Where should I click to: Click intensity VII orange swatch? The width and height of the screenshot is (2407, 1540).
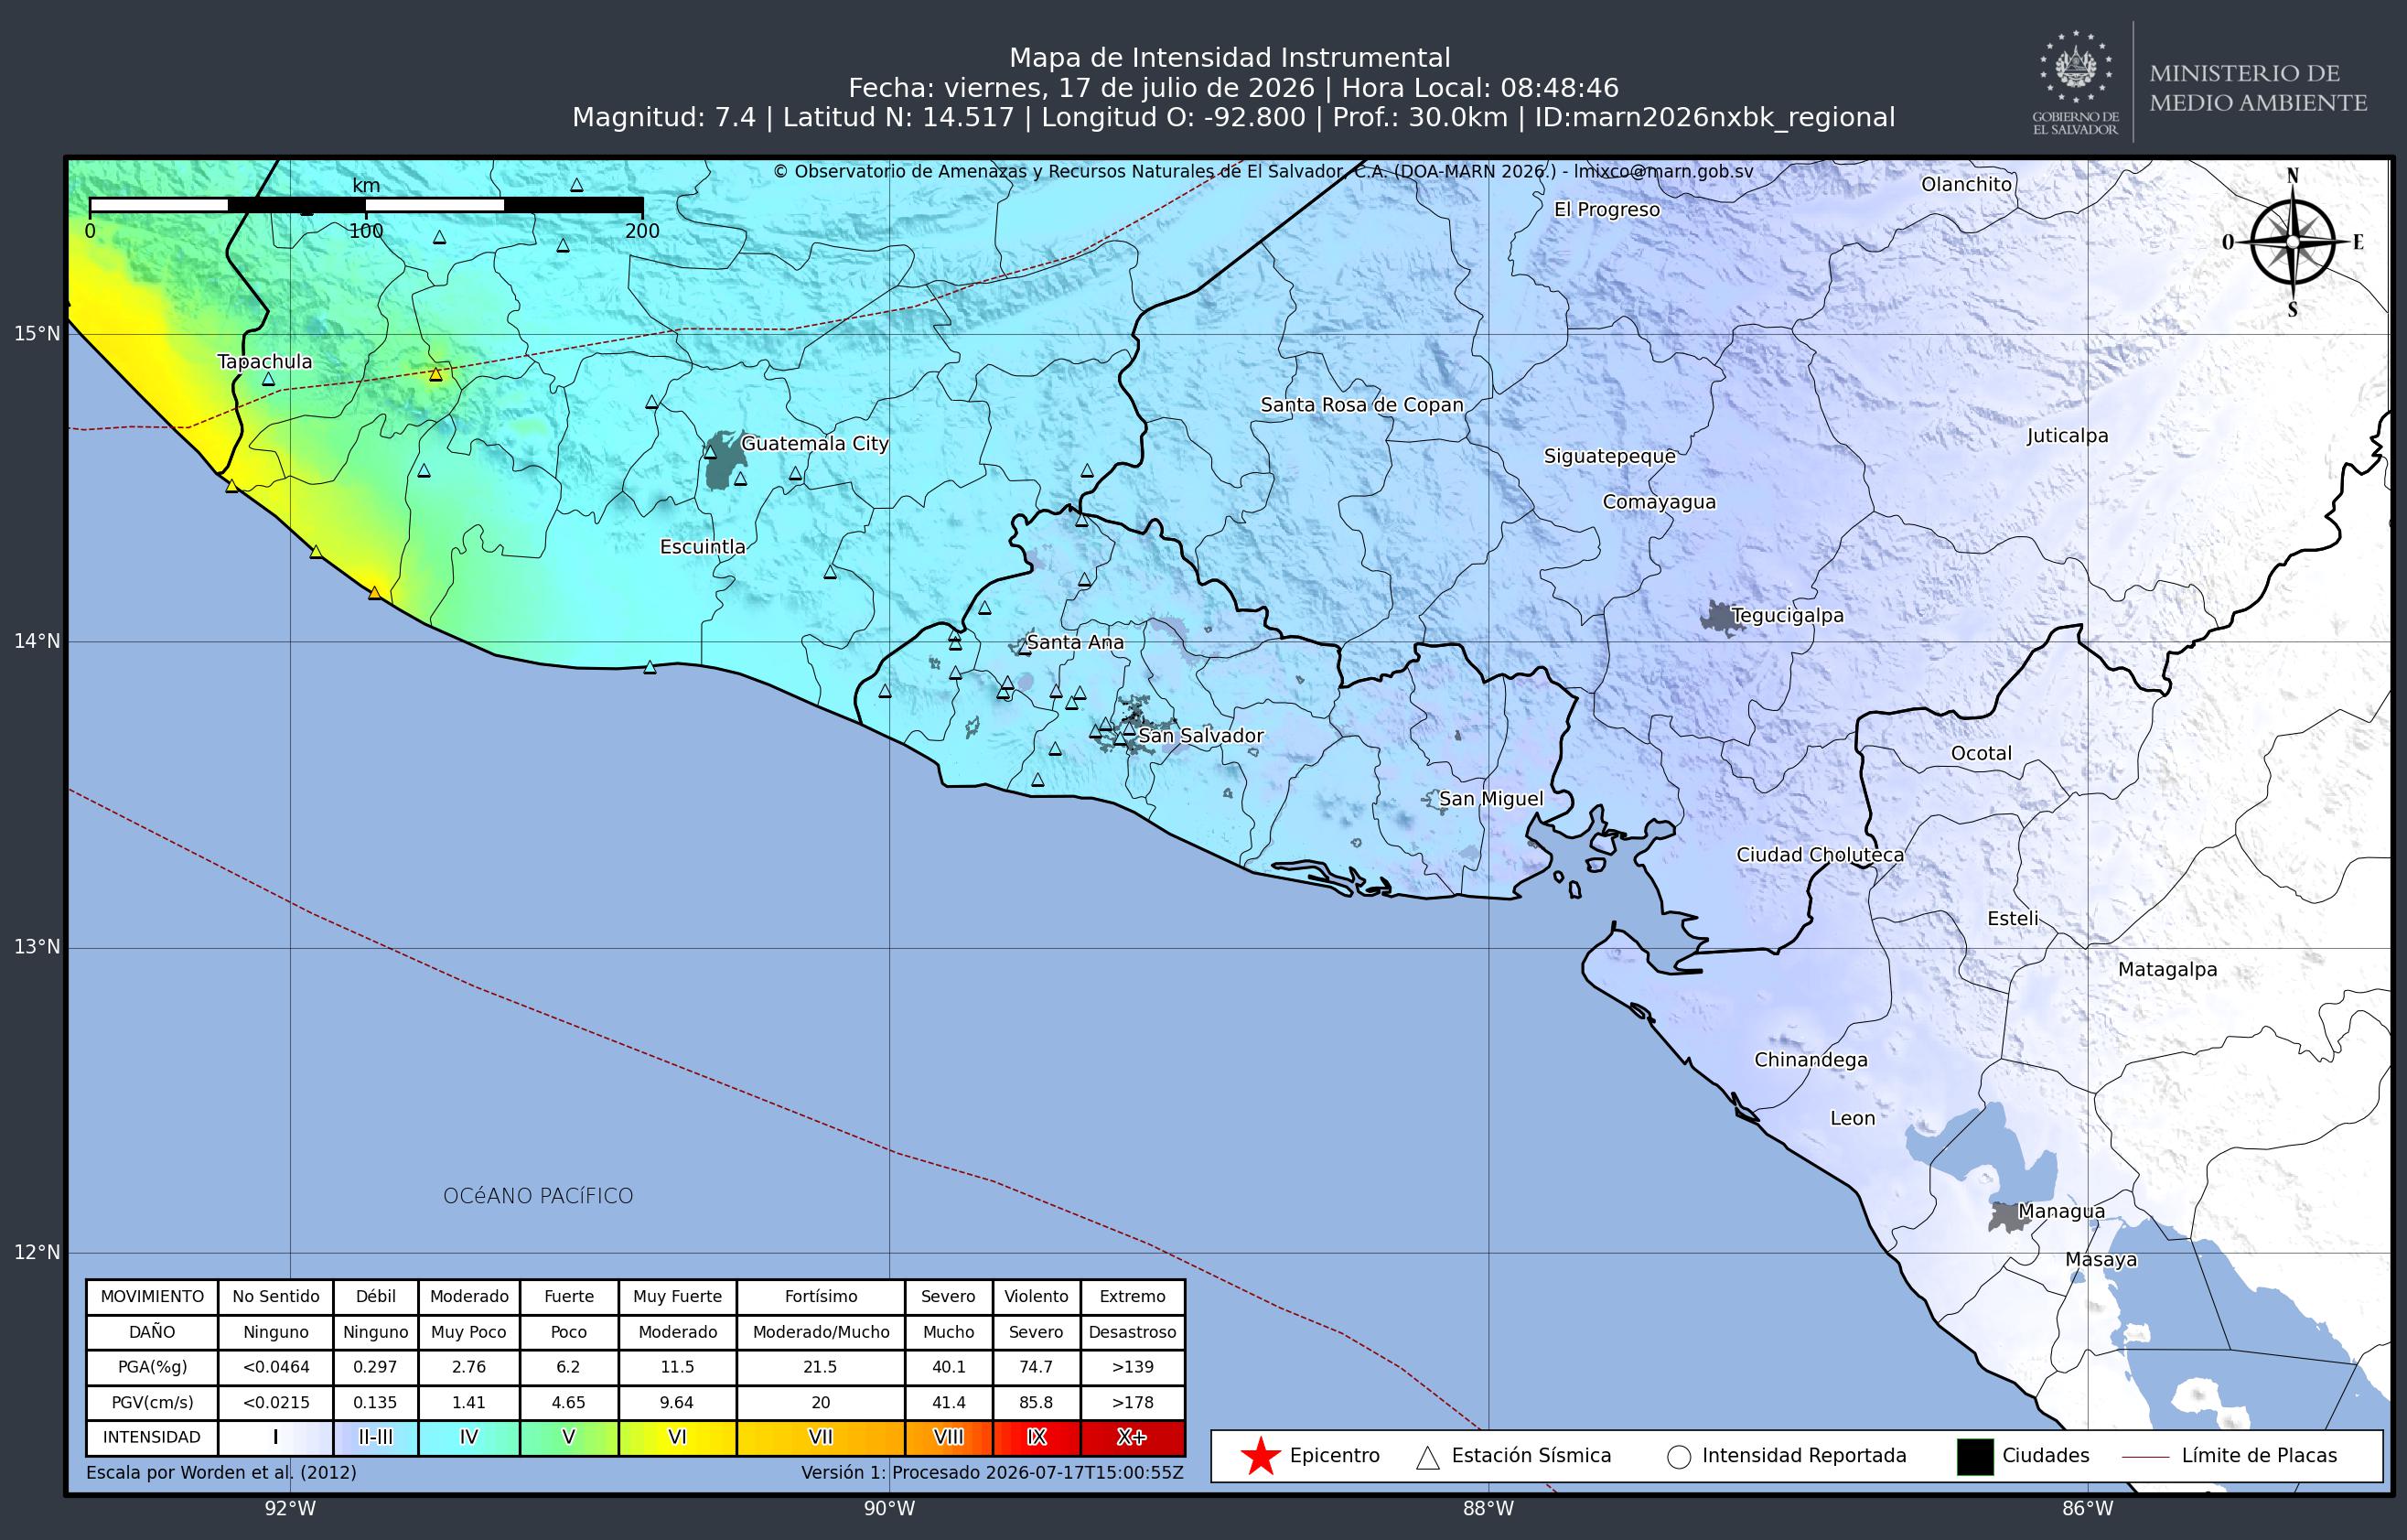[821, 1438]
